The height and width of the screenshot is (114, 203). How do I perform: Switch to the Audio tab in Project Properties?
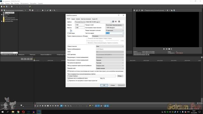pos(73,19)
